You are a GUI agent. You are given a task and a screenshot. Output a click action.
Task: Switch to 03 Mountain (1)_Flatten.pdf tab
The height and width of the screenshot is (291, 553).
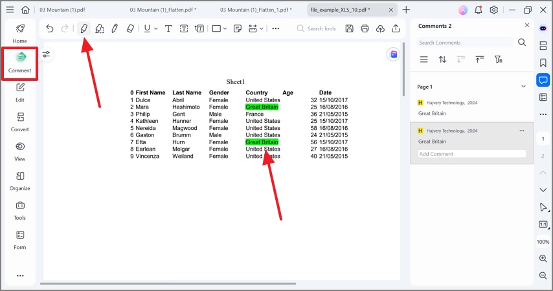163,10
